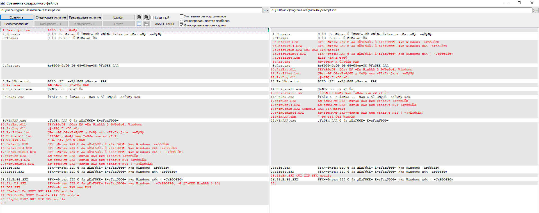Enable Учитывать регистр символов checkbox
Screen dimensions: 539x213
coord(181,16)
